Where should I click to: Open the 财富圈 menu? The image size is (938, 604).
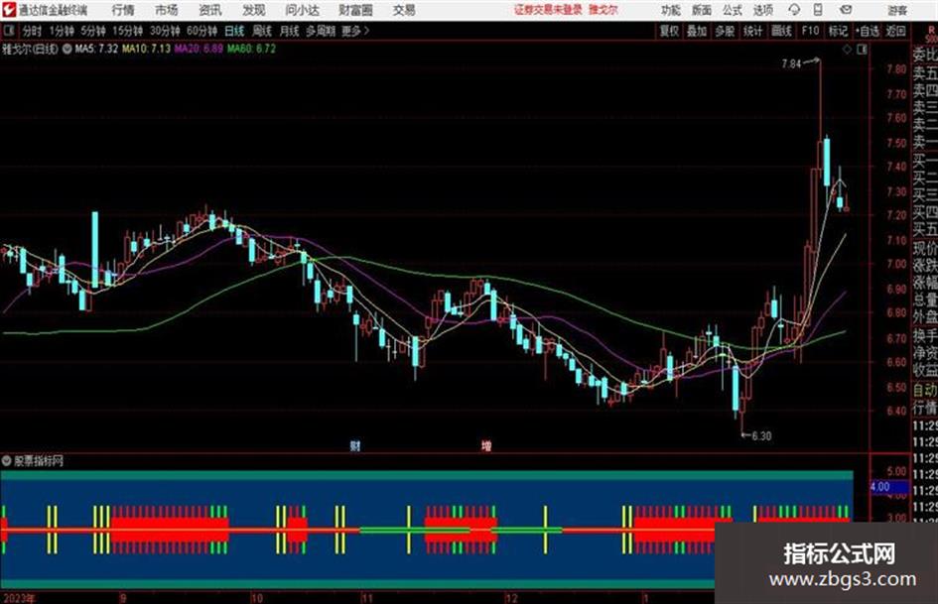pos(355,10)
